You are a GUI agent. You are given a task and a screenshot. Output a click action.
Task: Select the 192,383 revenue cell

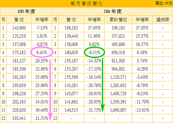coord(19,77)
